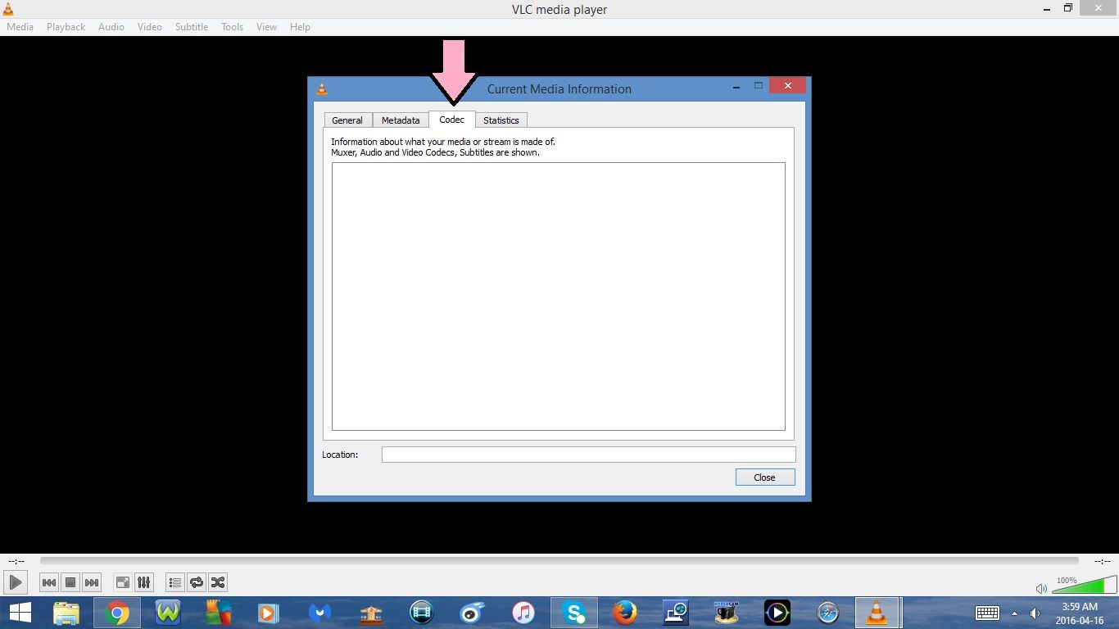Open VLC from the taskbar
This screenshot has height=629, width=1119.
(877, 612)
